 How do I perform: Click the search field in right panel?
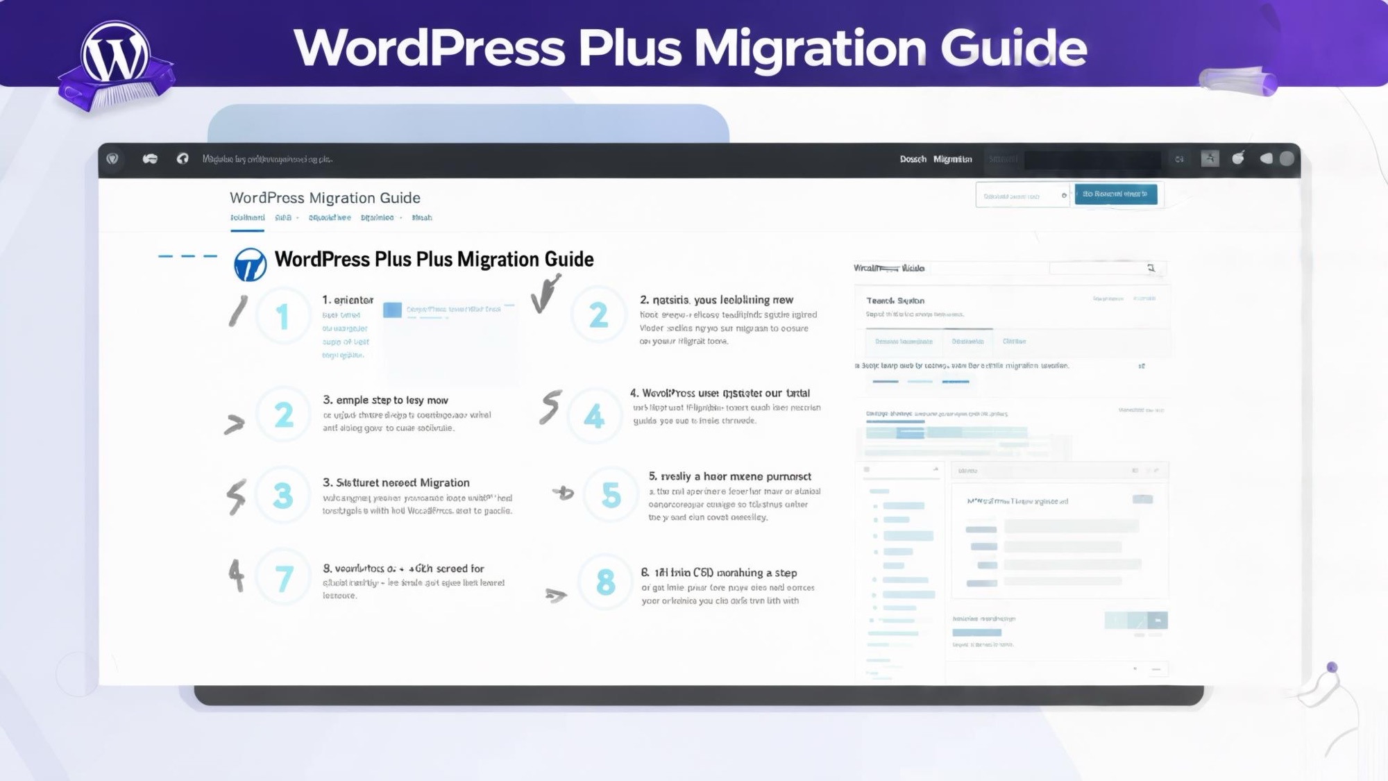(x=1097, y=268)
